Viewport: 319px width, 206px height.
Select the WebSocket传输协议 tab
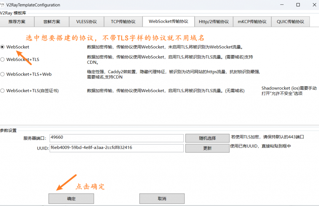click(168, 21)
